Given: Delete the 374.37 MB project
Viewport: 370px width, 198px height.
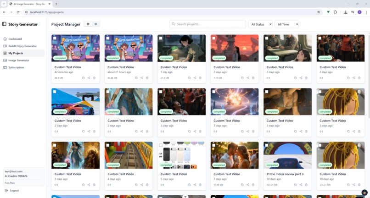Looking at the screenshot, I should tap(359, 185).
